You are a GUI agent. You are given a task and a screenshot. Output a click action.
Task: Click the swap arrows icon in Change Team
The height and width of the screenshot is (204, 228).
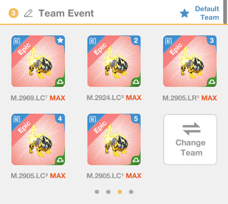click(192, 129)
